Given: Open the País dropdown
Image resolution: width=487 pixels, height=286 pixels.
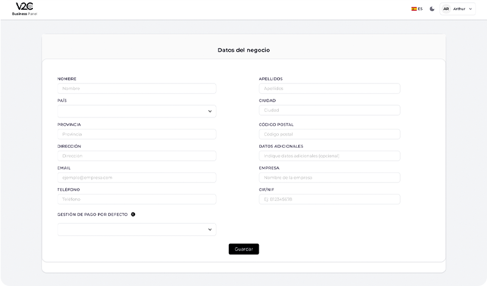Looking at the screenshot, I should 137,111.
